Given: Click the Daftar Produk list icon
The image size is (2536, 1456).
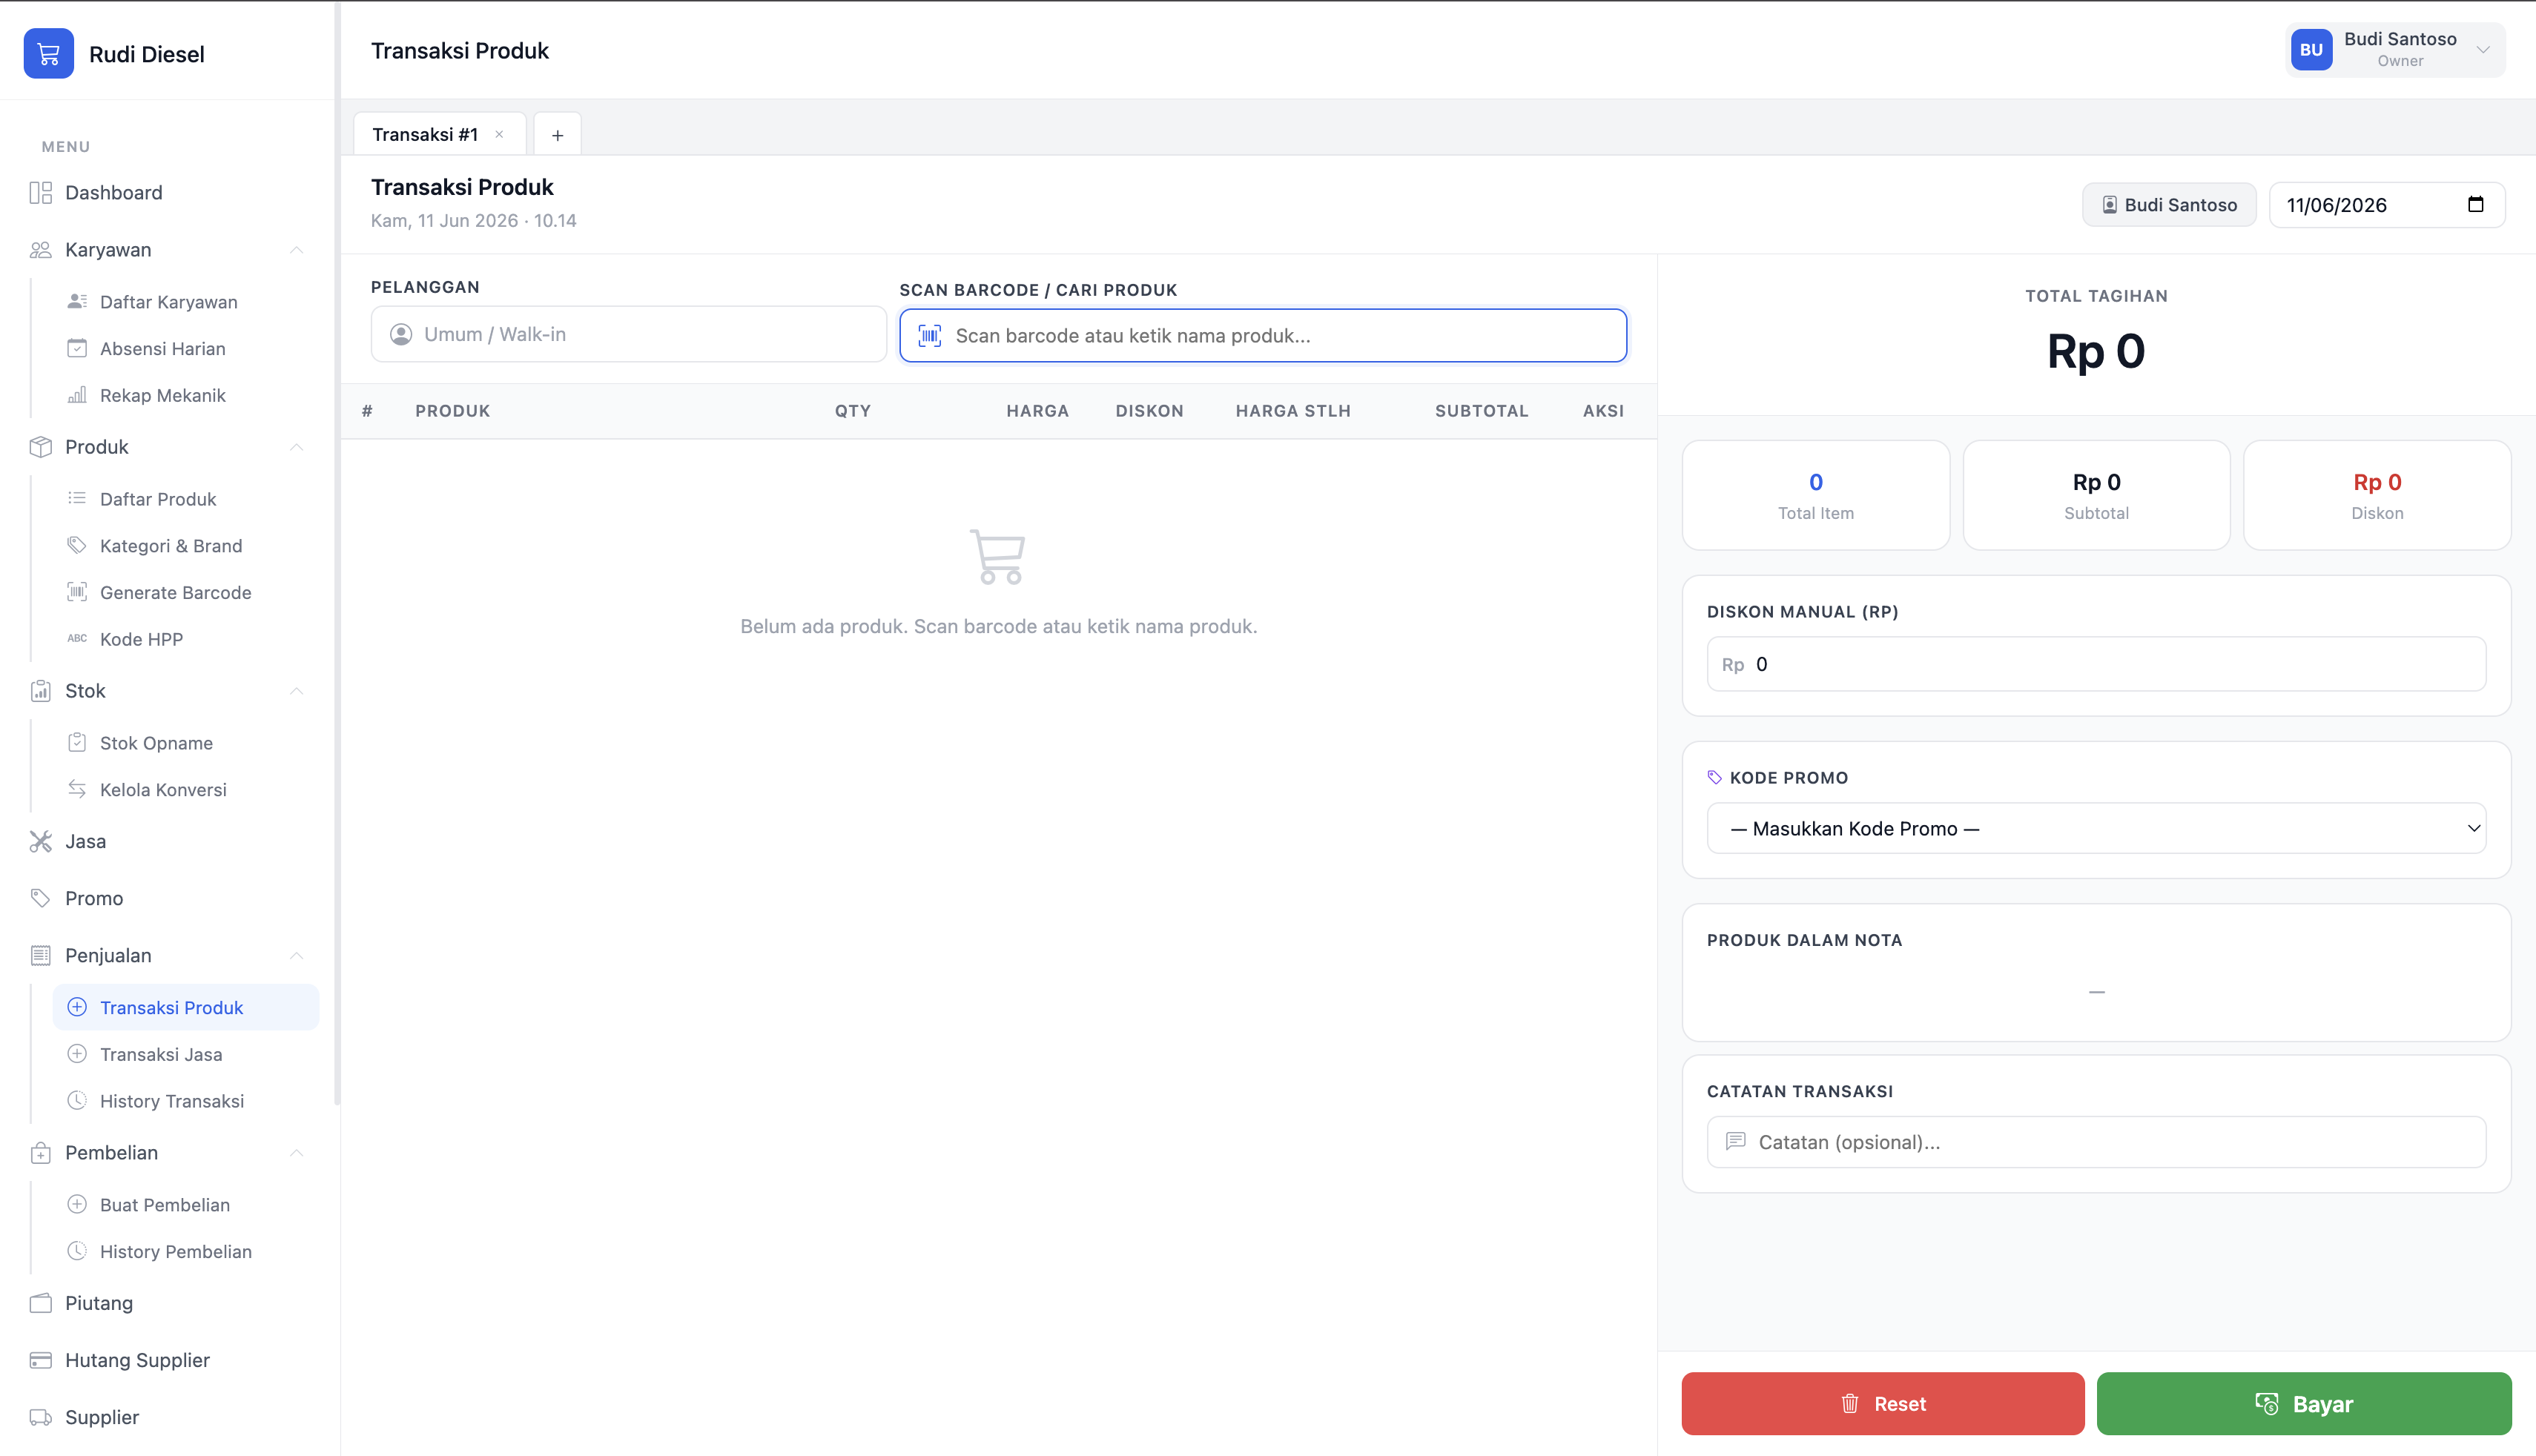Looking at the screenshot, I should tap(77, 498).
